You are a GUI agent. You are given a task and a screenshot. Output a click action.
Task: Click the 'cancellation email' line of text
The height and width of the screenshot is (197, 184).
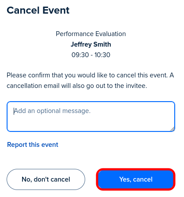(x=77, y=86)
